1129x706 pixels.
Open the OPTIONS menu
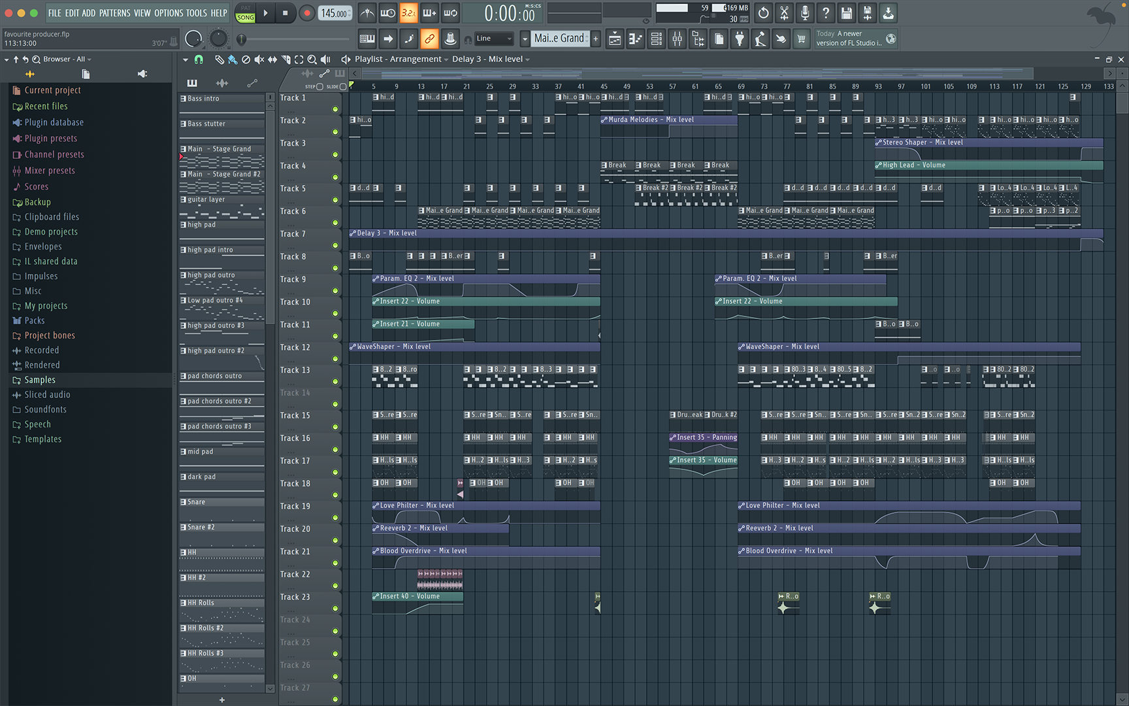169,13
